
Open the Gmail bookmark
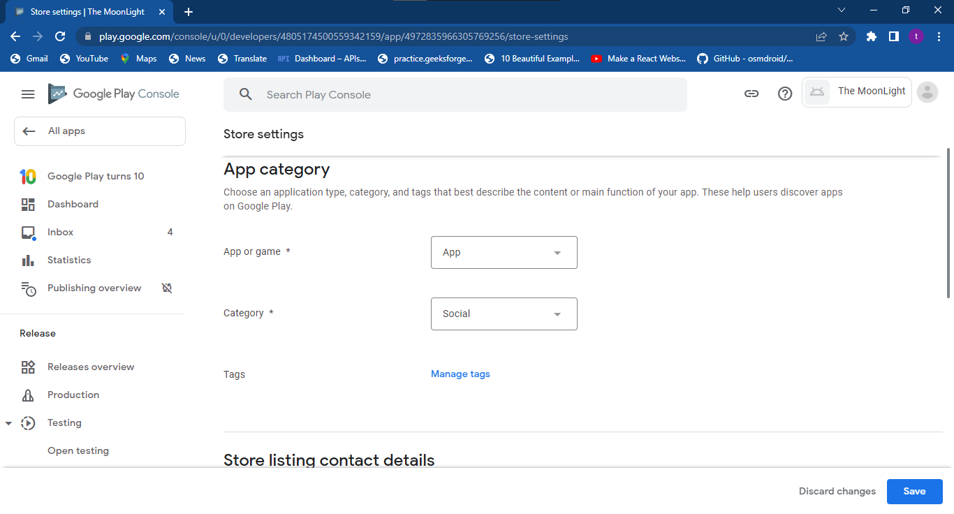click(x=29, y=59)
